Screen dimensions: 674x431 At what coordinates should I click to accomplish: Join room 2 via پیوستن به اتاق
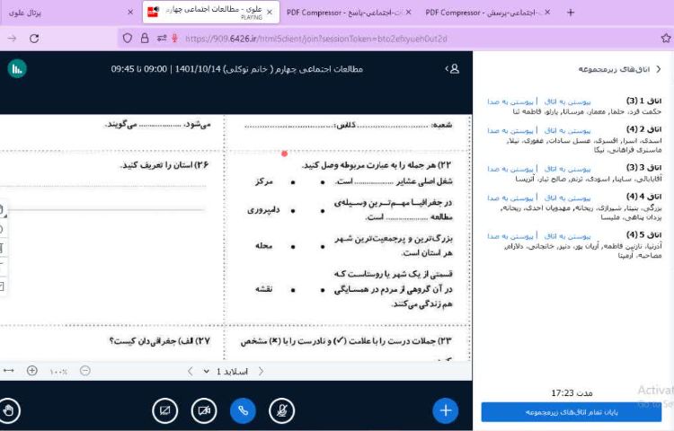567,130
